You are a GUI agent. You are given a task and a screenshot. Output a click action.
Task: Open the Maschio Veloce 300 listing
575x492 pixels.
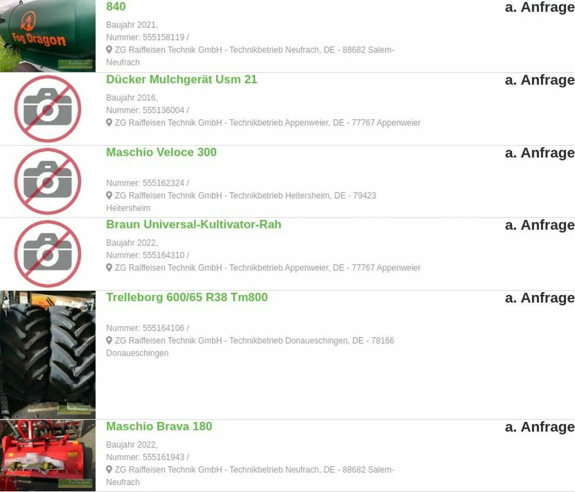[x=161, y=152]
